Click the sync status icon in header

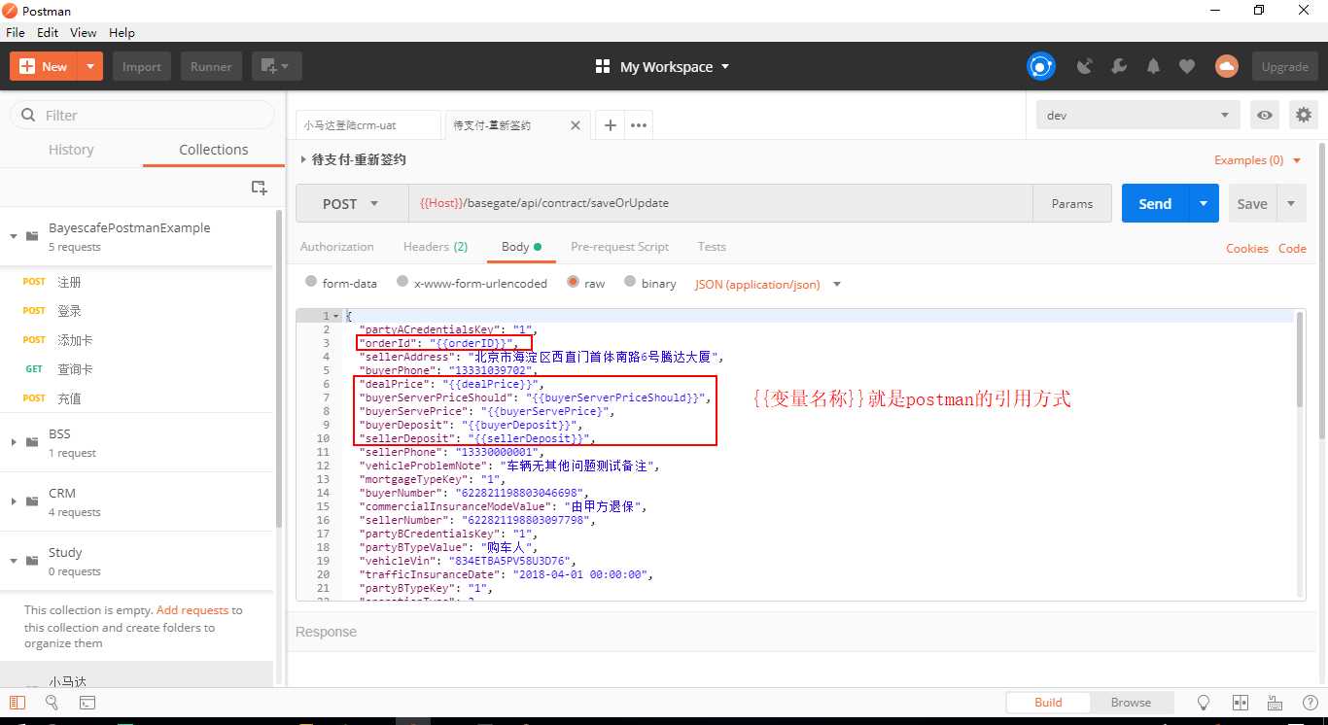1041,66
